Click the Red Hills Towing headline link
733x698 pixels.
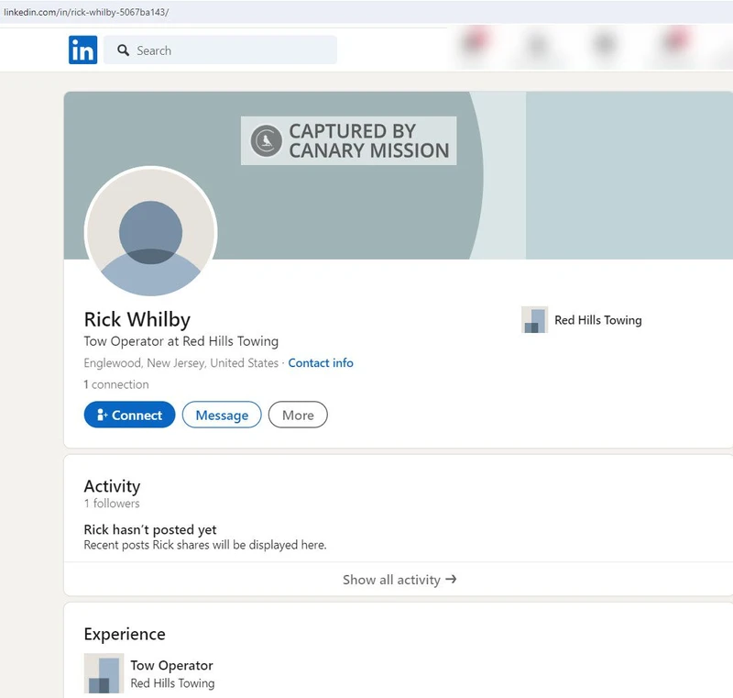click(x=596, y=320)
